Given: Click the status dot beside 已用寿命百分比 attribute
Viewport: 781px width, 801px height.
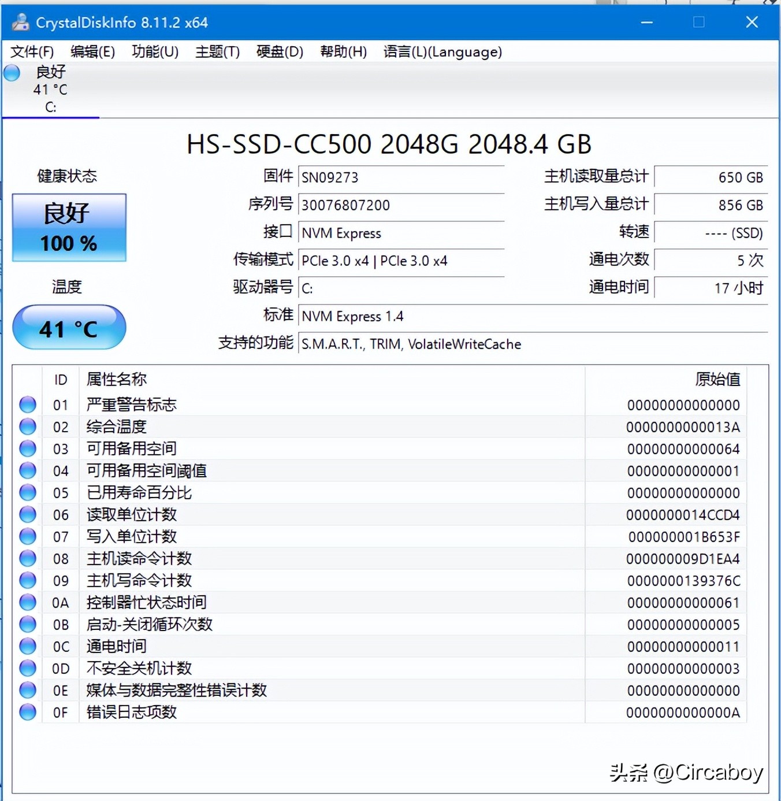Looking at the screenshot, I should point(27,492).
